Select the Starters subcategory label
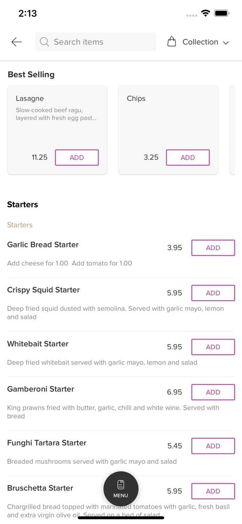 tap(20, 225)
